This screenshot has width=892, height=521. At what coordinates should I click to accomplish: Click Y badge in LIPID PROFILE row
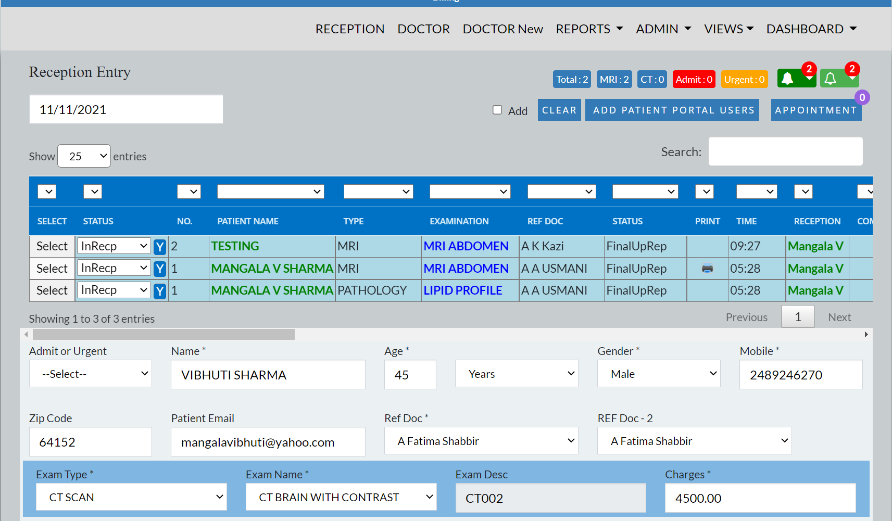point(160,291)
